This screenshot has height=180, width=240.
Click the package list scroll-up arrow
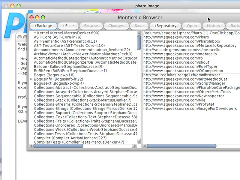(x=139, y=33)
